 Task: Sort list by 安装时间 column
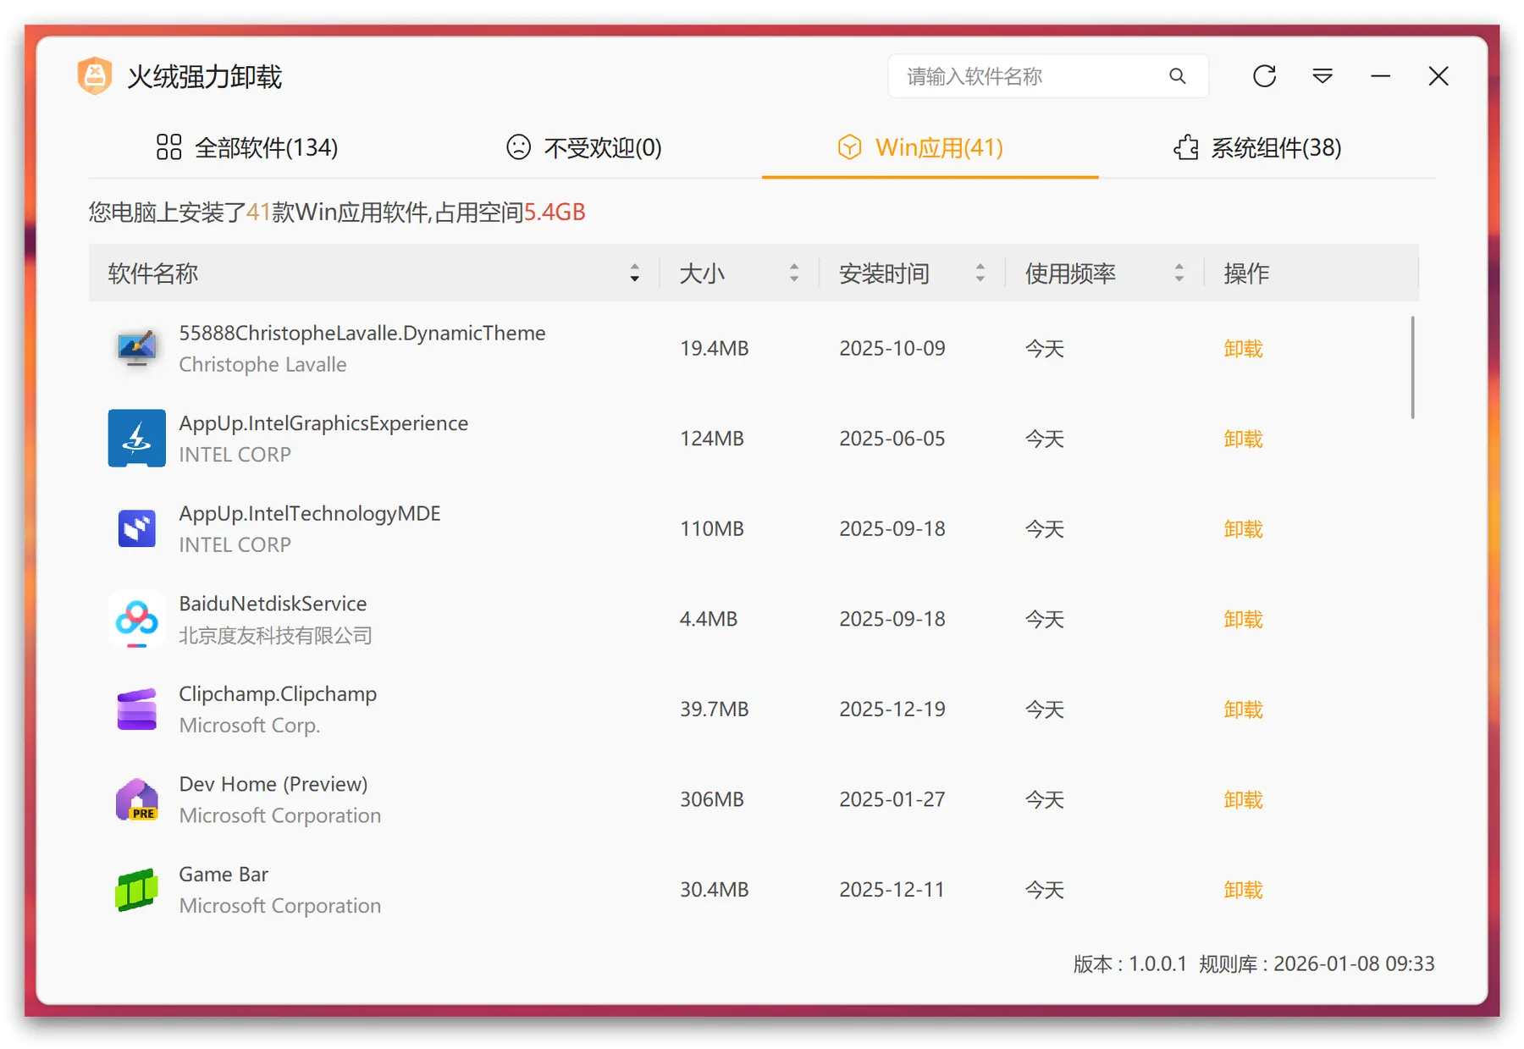tap(980, 273)
